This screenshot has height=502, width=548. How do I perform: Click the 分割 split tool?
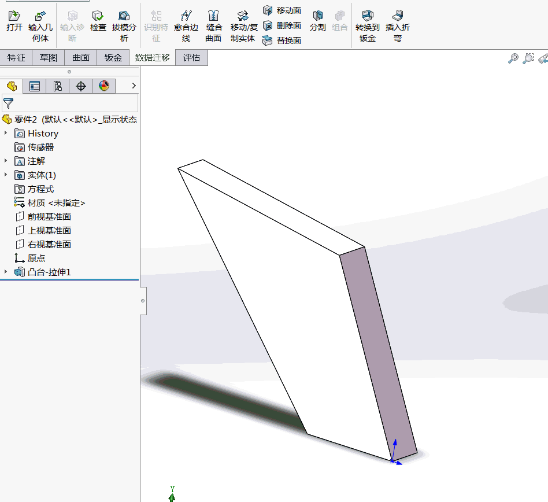click(x=318, y=21)
